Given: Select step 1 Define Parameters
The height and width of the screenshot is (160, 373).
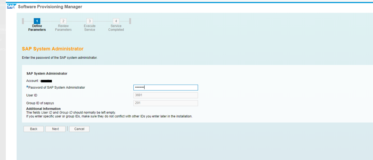Looking at the screenshot, I should pyautogui.click(x=37, y=25).
